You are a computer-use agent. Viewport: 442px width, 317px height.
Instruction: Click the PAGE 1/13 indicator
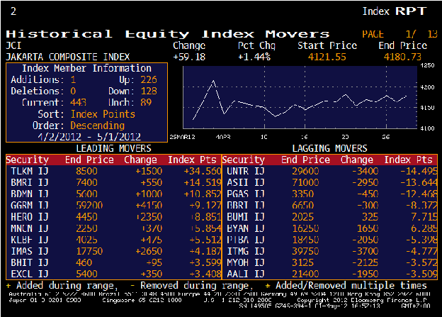[400, 33]
